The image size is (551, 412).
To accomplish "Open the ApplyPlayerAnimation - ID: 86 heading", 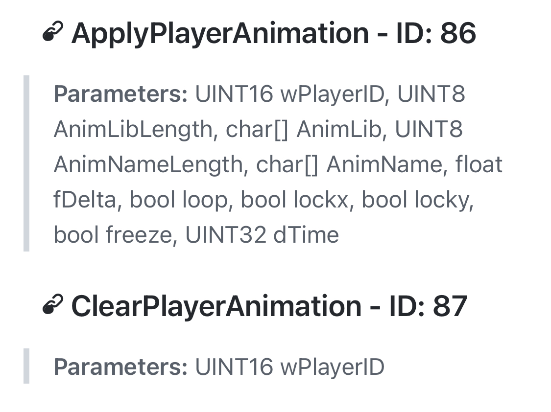I will (x=274, y=33).
